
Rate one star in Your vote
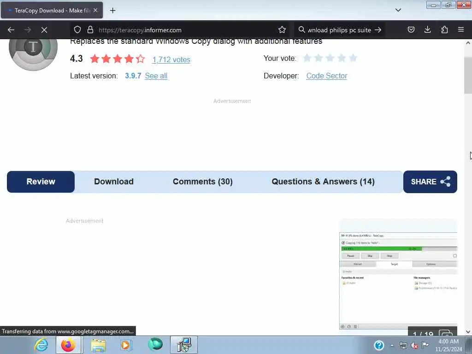pos(307,58)
